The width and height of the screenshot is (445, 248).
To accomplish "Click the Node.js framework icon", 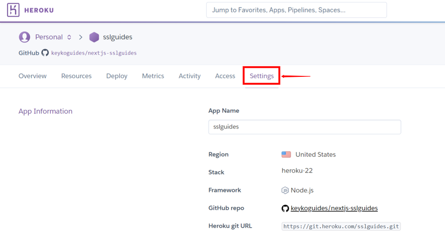I will point(285,190).
